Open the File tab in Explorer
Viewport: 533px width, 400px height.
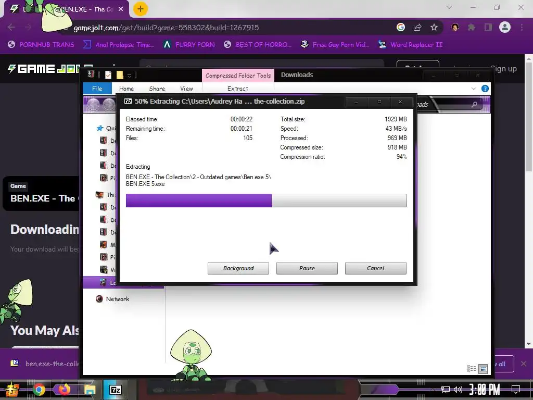click(x=97, y=89)
